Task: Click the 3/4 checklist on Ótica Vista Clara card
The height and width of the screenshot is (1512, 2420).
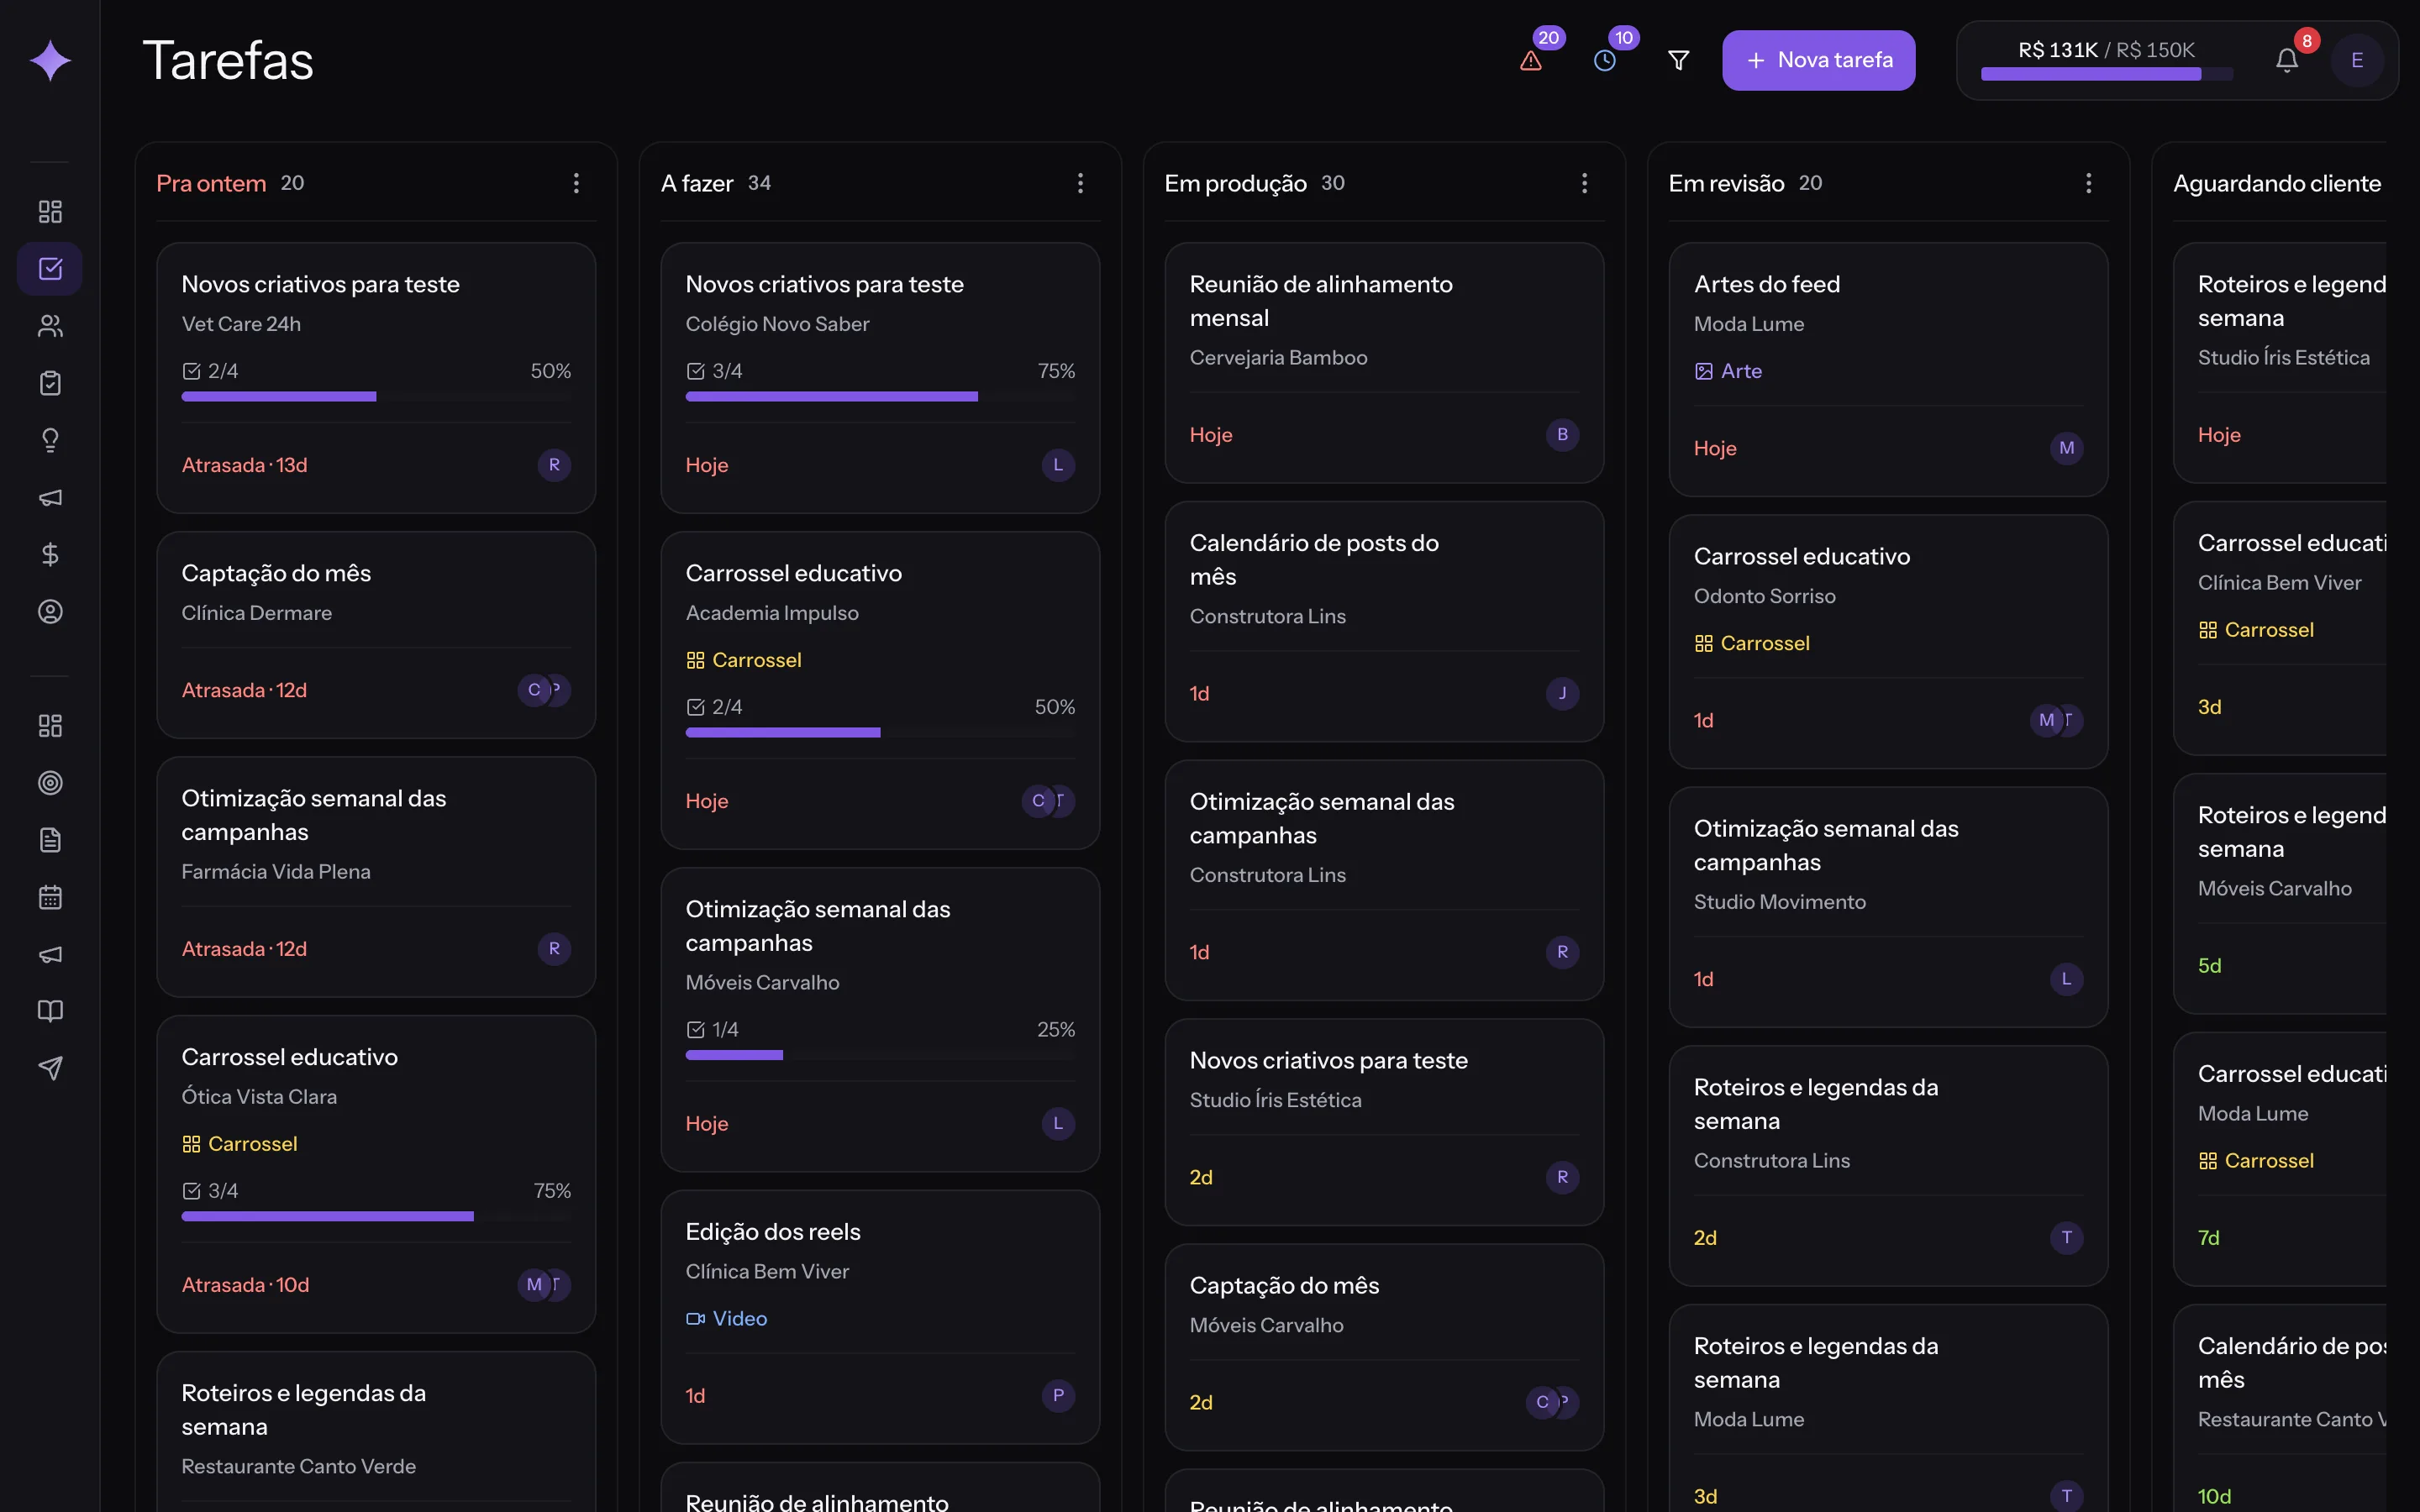Action: (210, 1190)
